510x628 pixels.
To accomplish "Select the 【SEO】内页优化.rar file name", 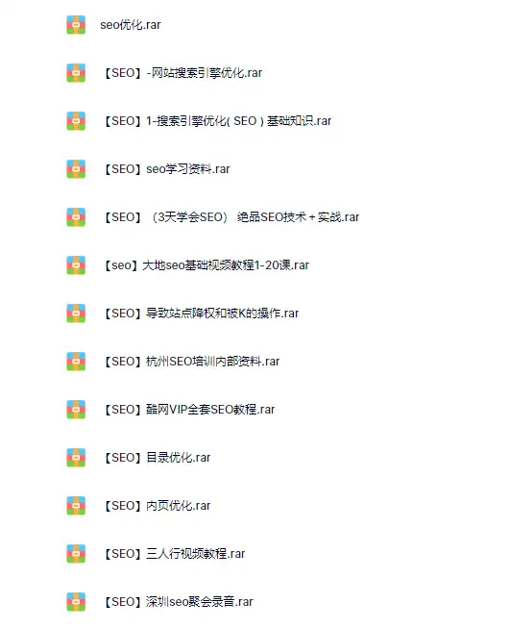I will (x=157, y=506).
